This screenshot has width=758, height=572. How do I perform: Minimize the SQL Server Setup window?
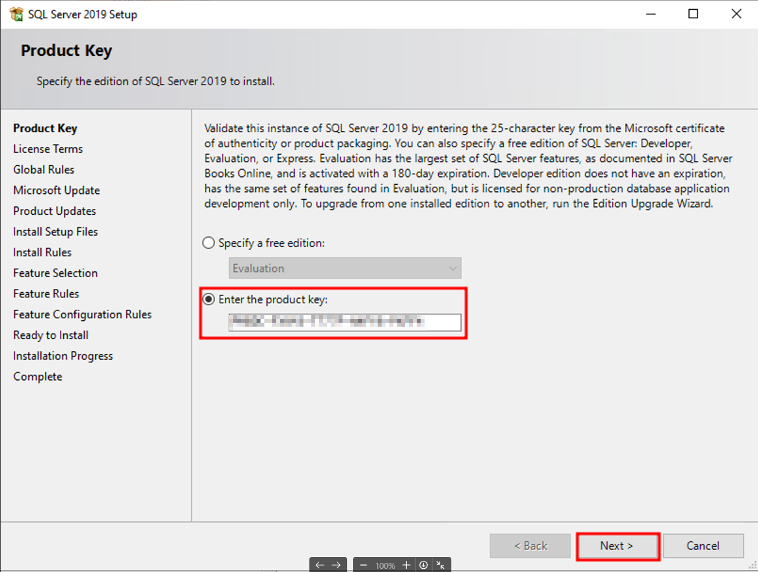pyautogui.click(x=651, y=14)
